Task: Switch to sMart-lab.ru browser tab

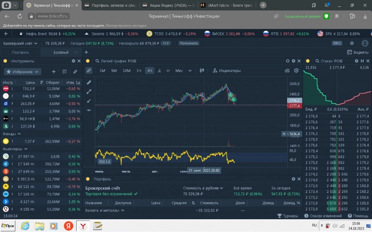Action: coord(227,5)
